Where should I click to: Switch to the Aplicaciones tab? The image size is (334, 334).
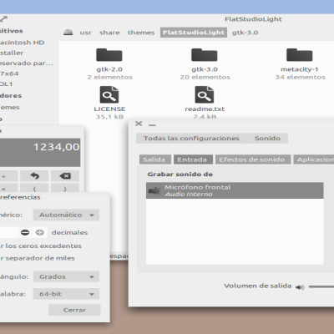(314, 159)
